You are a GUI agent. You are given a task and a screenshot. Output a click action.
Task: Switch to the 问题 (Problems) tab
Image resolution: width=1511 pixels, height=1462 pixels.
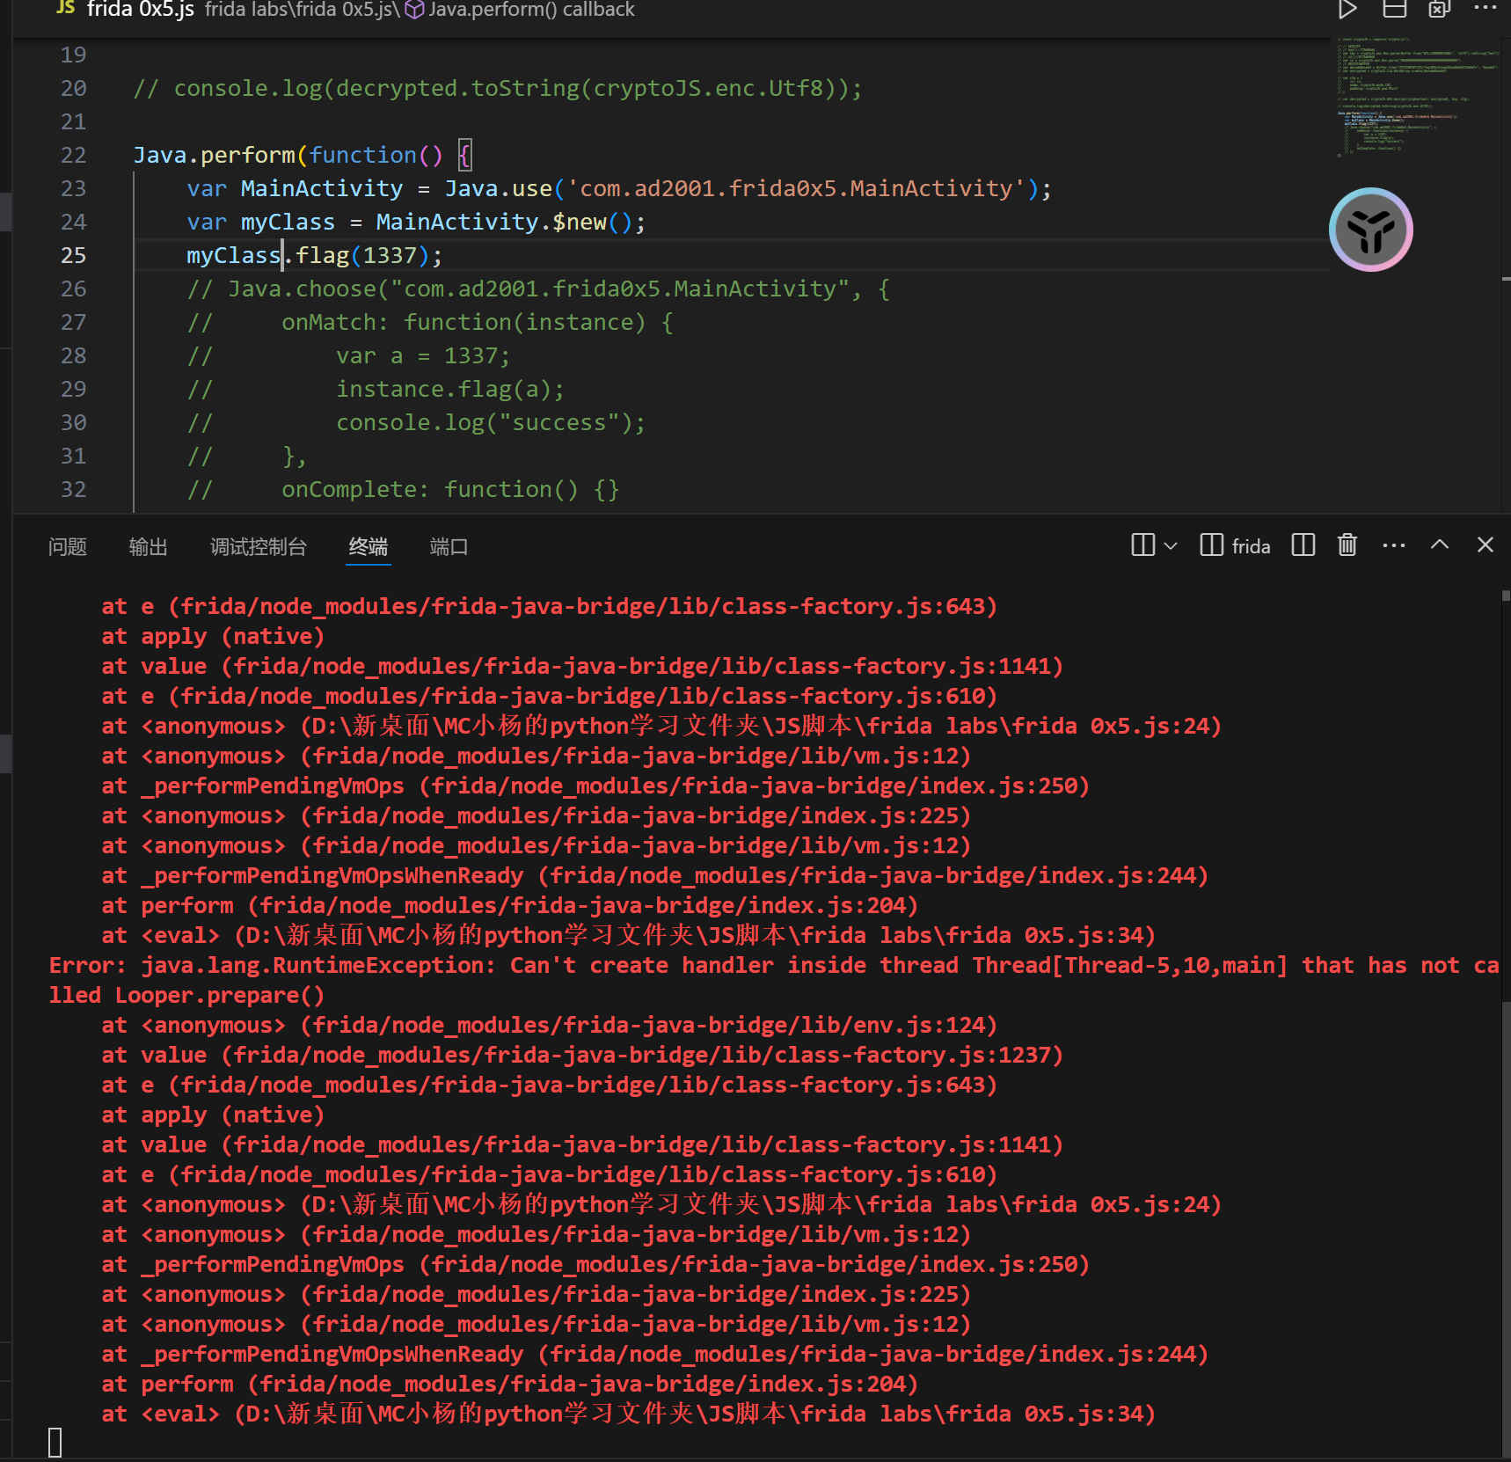(x=68, y=547)
